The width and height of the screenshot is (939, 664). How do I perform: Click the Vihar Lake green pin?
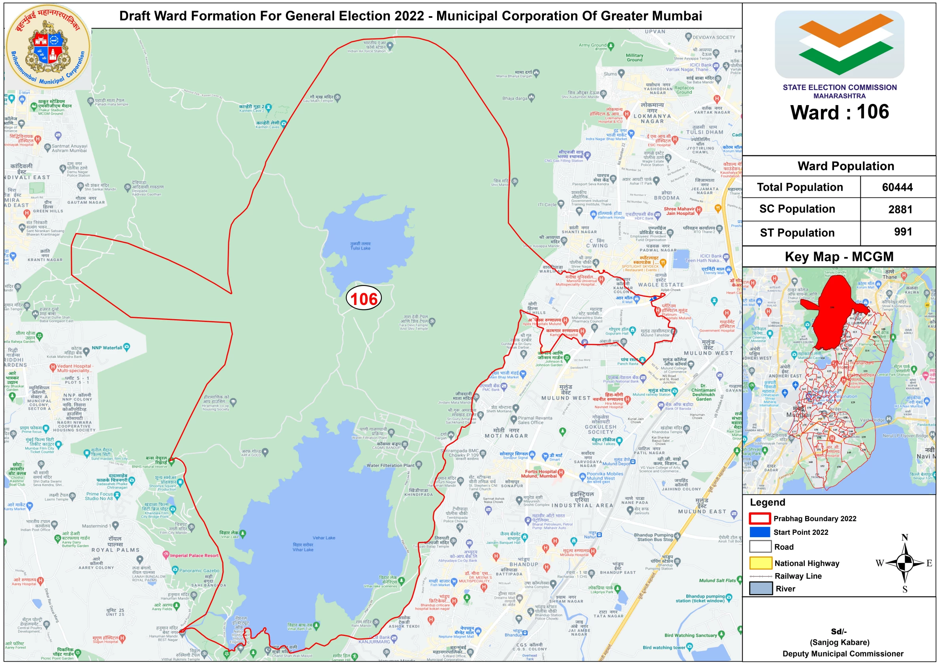pyautogui.click(x=243, y=534)
